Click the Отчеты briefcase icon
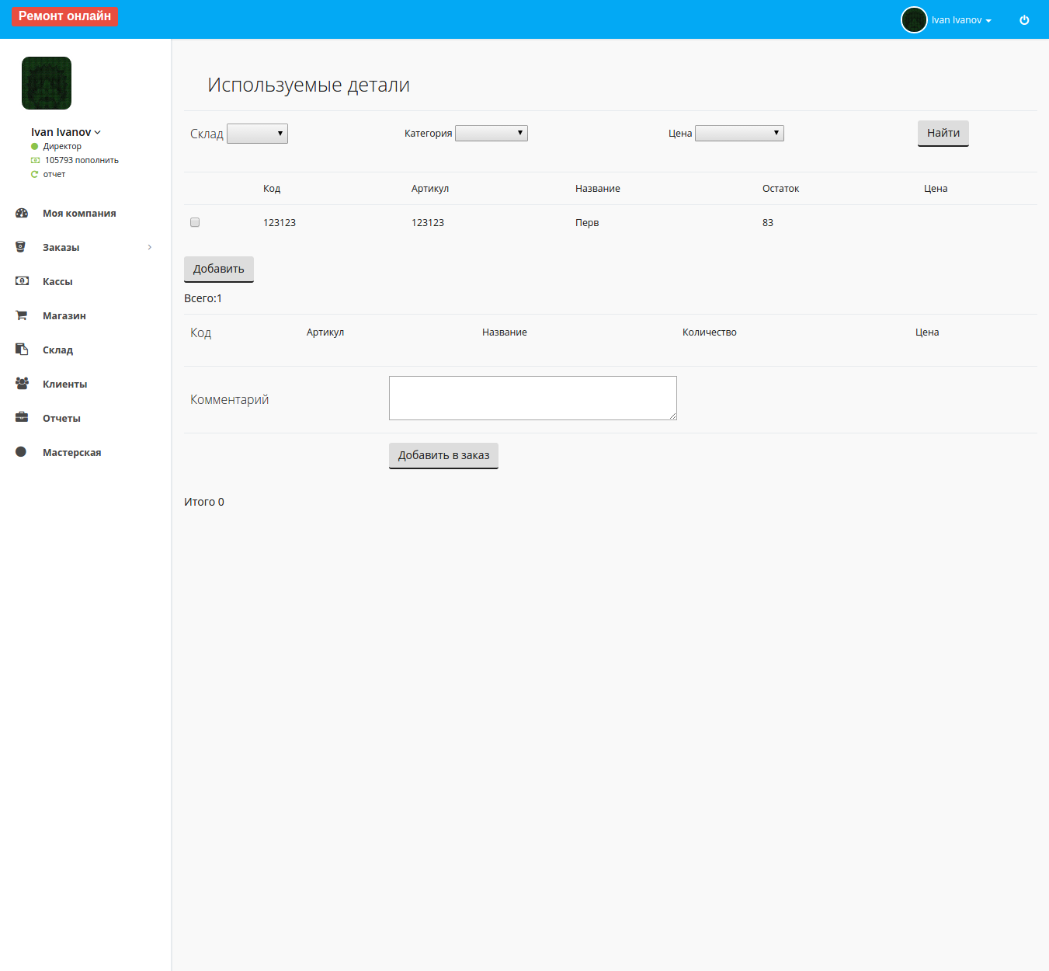This screenshot has width=1049, height=971. (x=22, y=418)
